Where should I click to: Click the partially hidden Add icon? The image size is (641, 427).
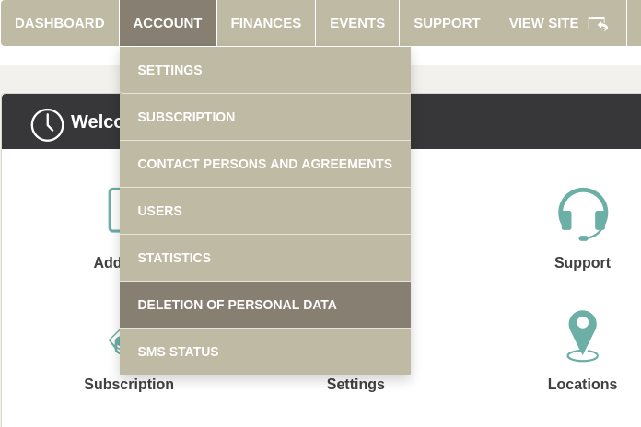(x=114, y=210)
